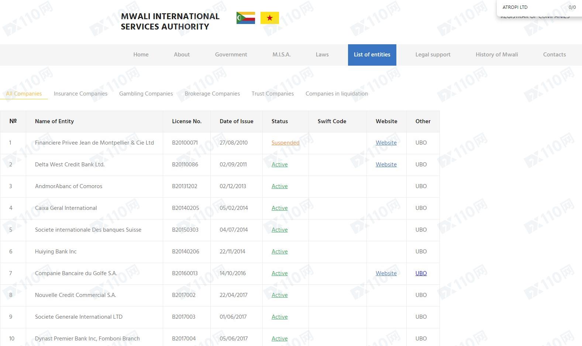Click the Website column header
This screenshot has height=346, width=582.
(x=386, y=121)
